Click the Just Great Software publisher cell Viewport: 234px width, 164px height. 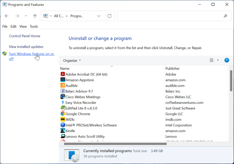pos(180,108)
